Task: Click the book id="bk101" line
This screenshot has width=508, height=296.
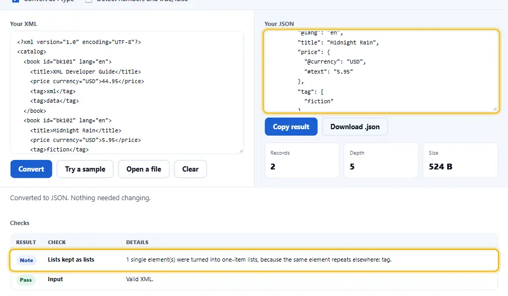Action: pos(68,61)
